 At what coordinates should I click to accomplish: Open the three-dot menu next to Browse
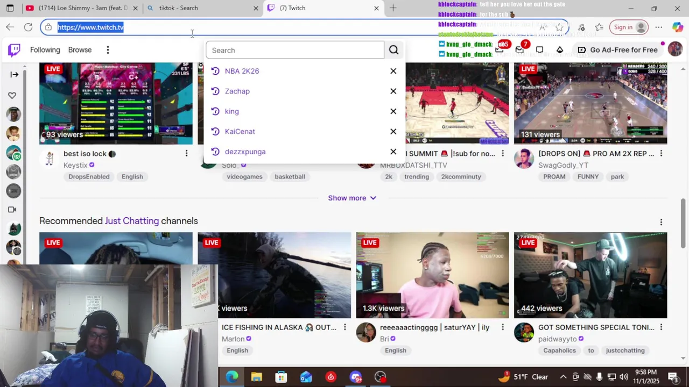tap(108, 50)
